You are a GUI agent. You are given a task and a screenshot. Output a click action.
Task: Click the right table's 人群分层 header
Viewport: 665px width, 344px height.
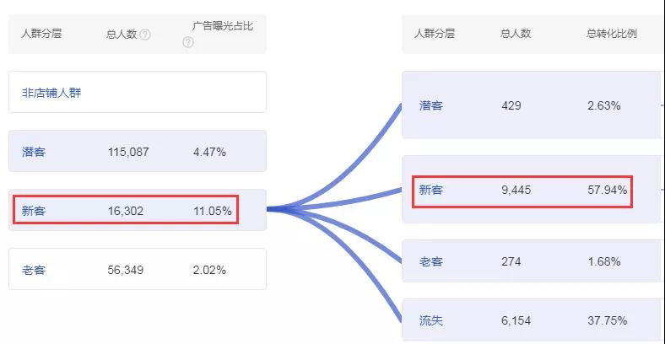[x=435, y=34]
